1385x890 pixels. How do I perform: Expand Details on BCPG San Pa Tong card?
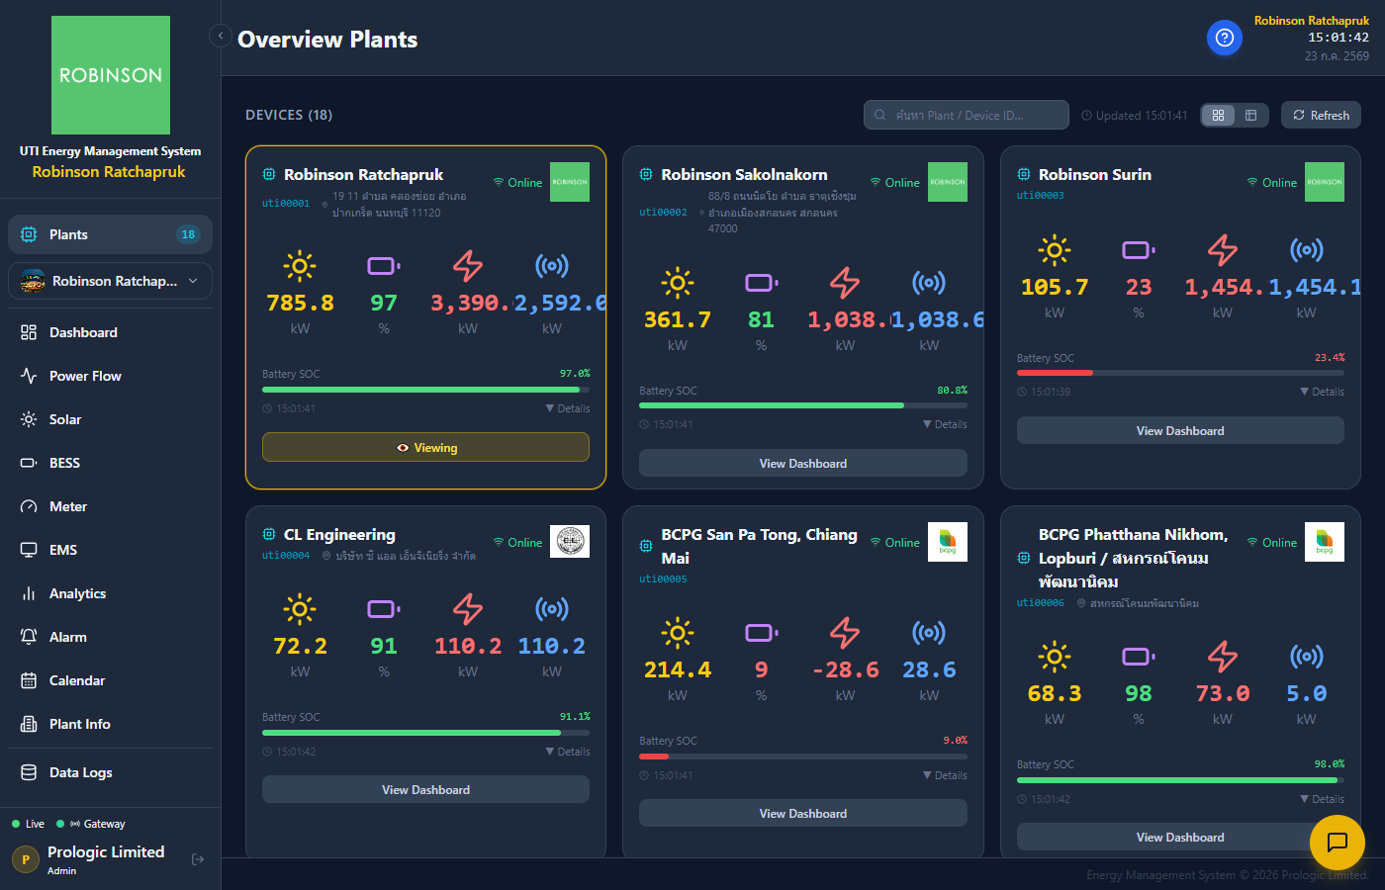point(945,775)
